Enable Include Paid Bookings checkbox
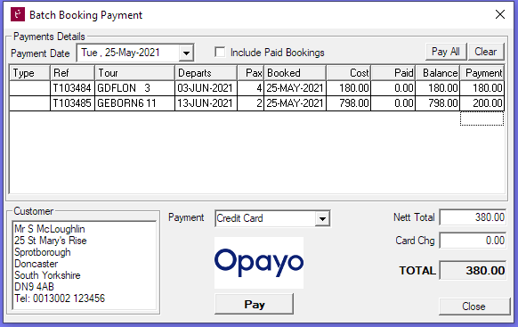The width and height of the screenshot is (518, 327). [x=220, y=53]
